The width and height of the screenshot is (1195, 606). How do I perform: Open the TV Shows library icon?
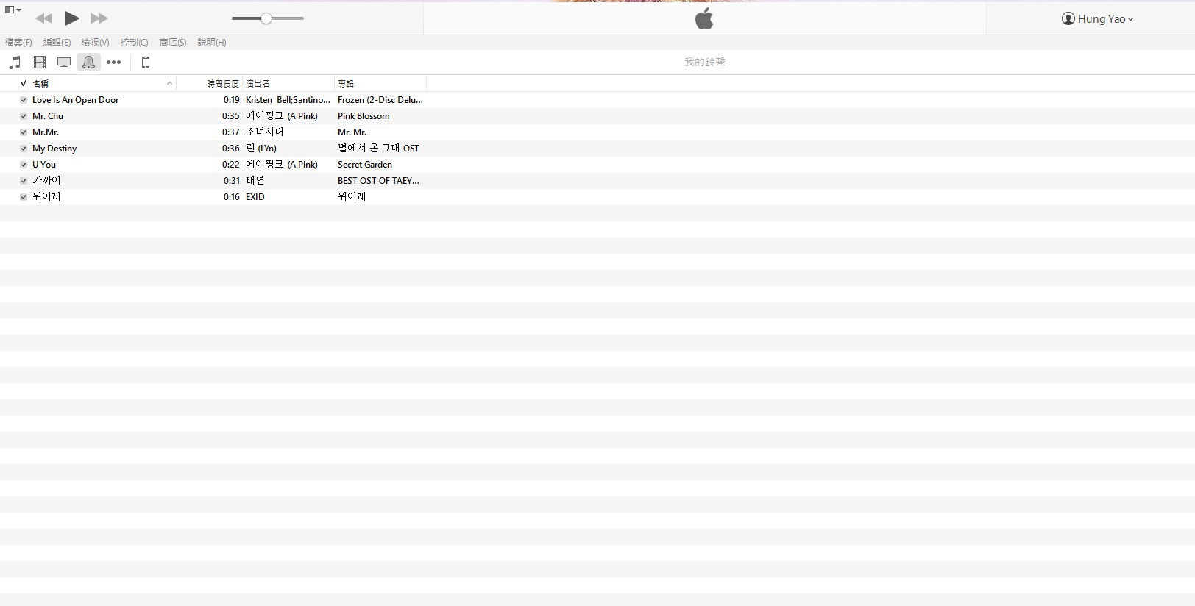pyautogui.click(x=64, y=63)
